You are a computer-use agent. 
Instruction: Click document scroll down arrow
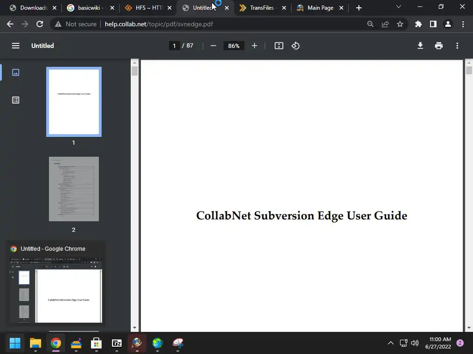click(x=469, y=328)
